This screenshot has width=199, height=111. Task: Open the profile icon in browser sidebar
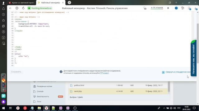coord(3,3)
